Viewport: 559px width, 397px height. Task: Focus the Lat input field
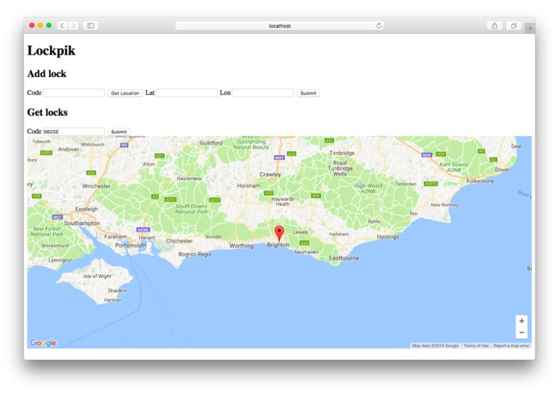187,93
